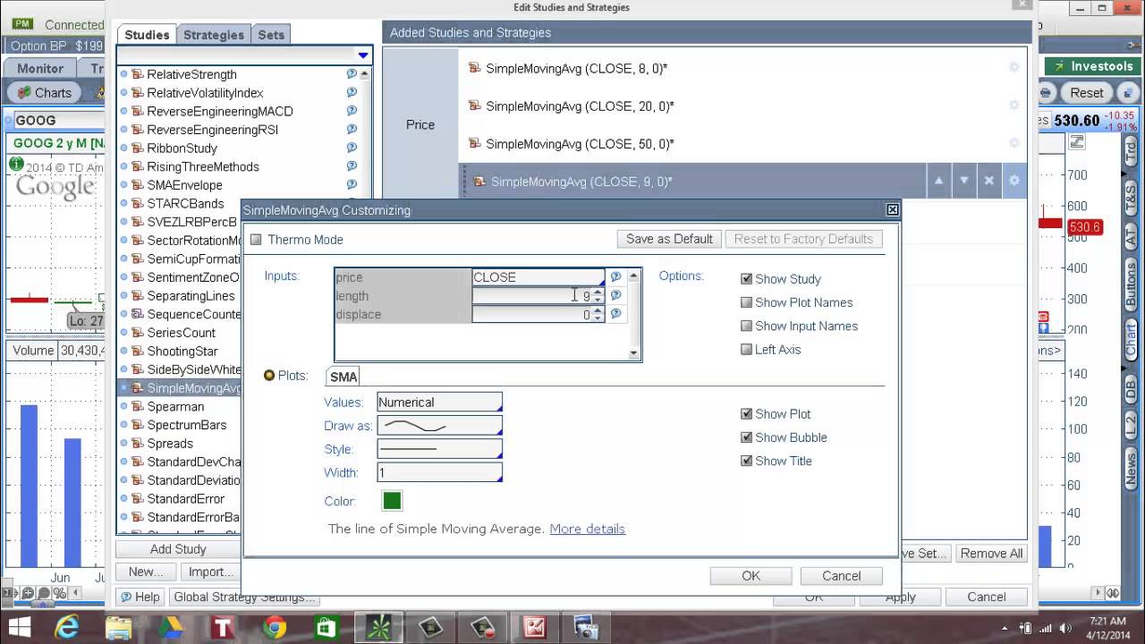The width and height of the screenshot is (1145, 644).
Task: Move SimpleMovingAvg (CLOSE, 9, 0) down
Action: 963,181
